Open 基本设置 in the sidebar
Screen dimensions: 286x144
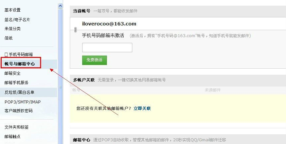(x=12, y=10)
